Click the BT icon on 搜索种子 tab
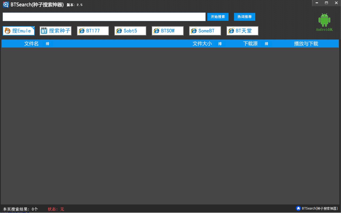The height and width of the screenshot is (213, 341). (44, 31)
